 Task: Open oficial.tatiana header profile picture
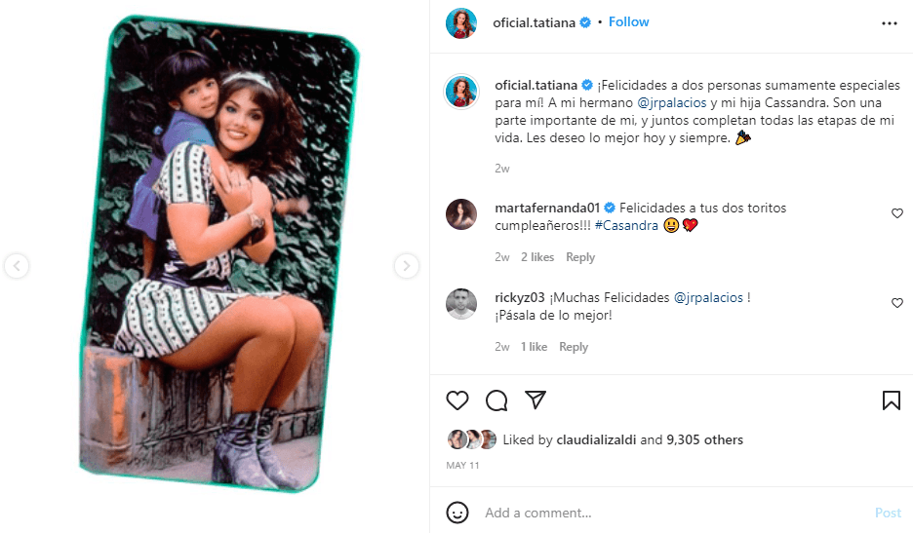[x=461, y=23]
